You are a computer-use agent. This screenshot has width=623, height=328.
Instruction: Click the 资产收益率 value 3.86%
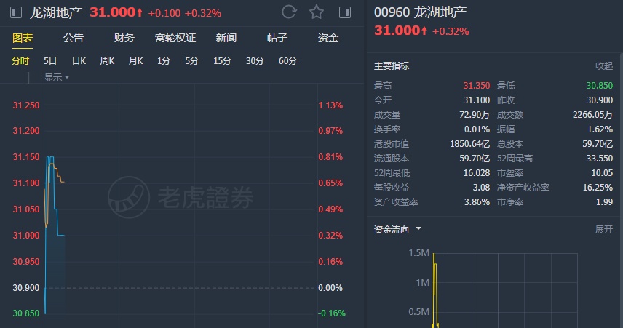click(477, 202)
